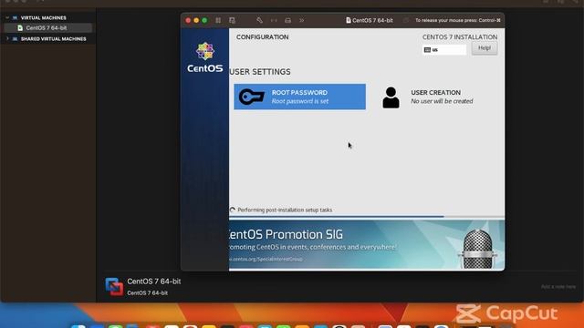Click CentOS 7 64-bit window title
Screen dimensions: 584x328
[x=369, y=20]
